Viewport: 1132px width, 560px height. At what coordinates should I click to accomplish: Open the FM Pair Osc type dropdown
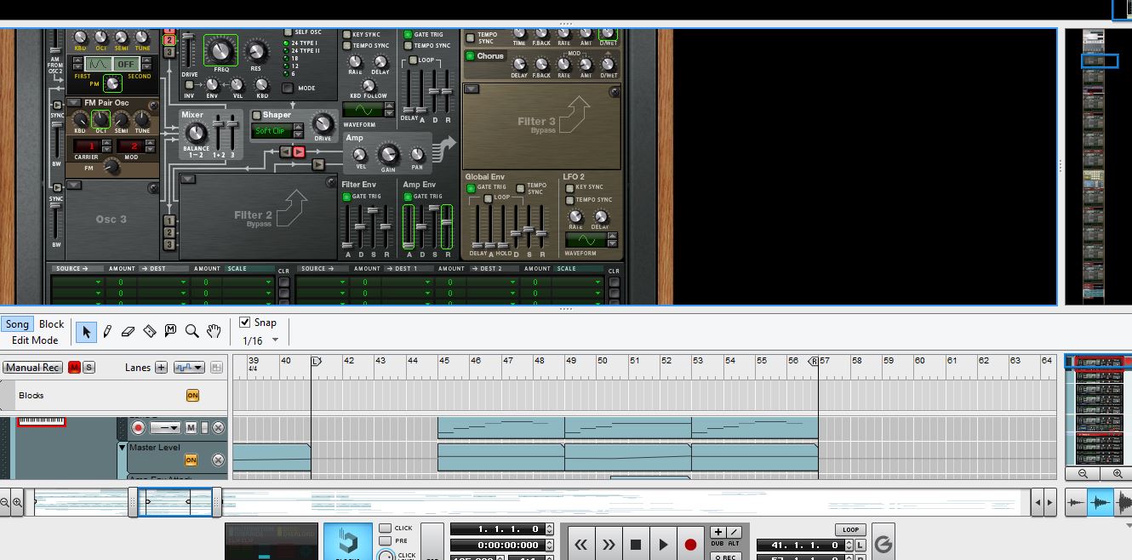73,103
